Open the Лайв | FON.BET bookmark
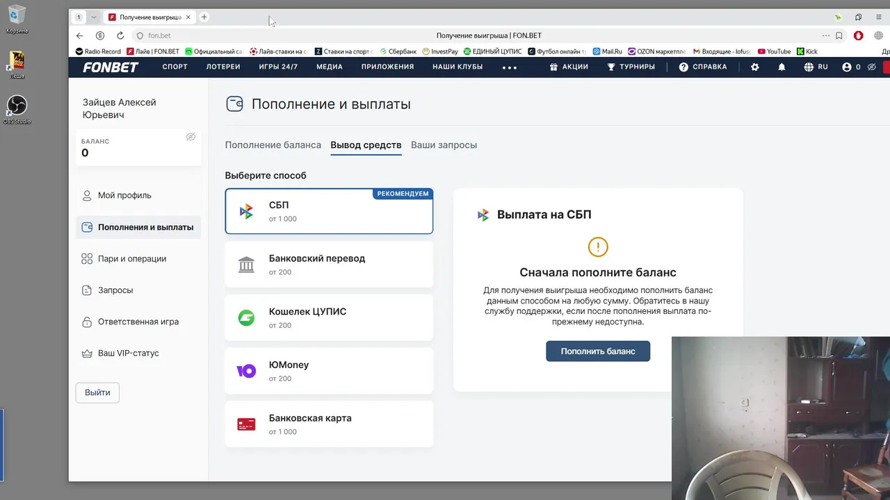 tap(153, 51)
